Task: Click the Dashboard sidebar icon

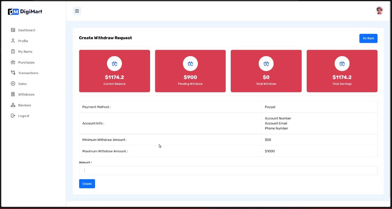Action: (x=13, y=30)
